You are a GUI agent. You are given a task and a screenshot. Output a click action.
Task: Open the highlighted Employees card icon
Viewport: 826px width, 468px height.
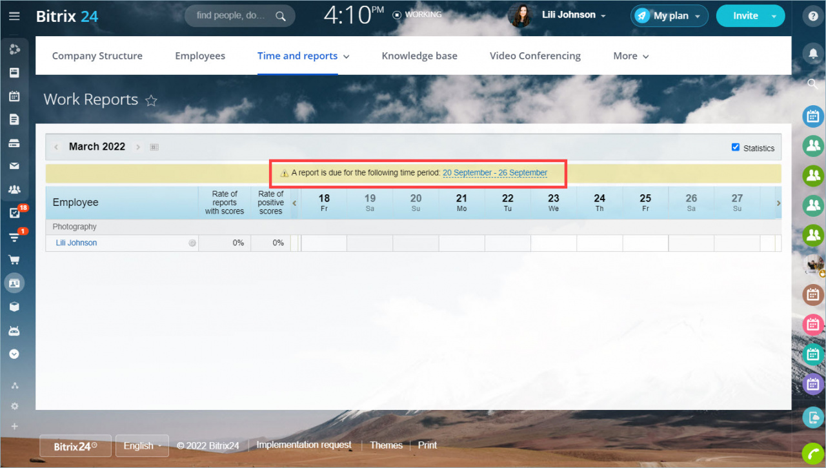(14, 283)
